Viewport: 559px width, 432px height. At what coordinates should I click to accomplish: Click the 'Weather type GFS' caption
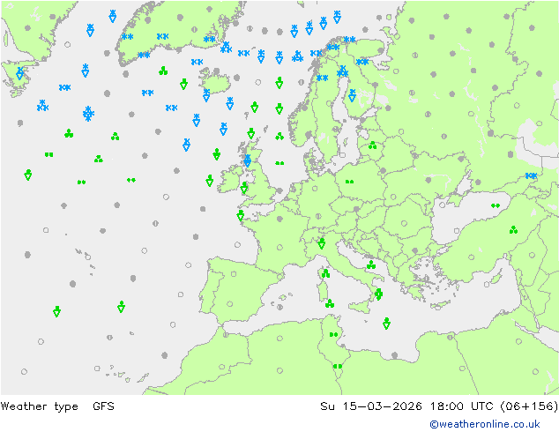[57, 406]
